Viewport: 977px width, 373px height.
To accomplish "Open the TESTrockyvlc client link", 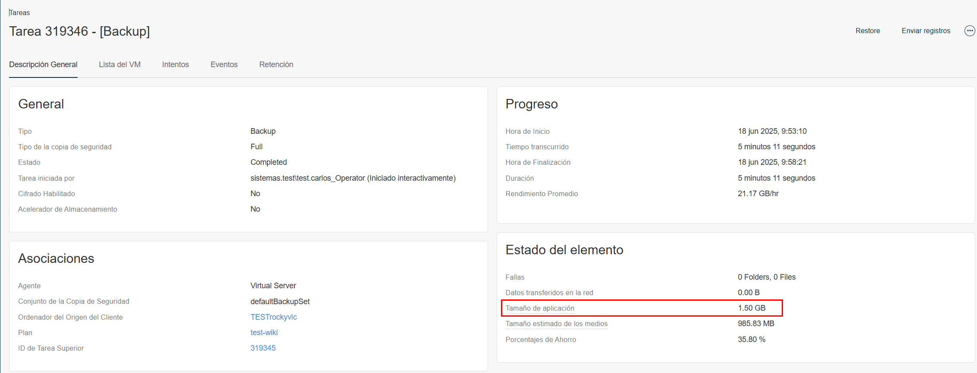I will [x=273, y=317].
